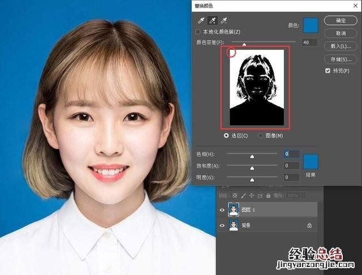Click the 饱和度 value field
Viewport: 362px width, 275px height.
[292, 166]
